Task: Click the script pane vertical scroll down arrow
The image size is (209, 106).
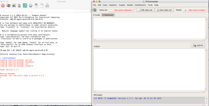Action: [206, 38]
